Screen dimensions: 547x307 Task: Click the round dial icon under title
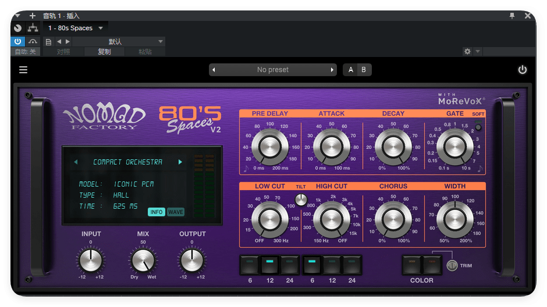pos(17,28)
